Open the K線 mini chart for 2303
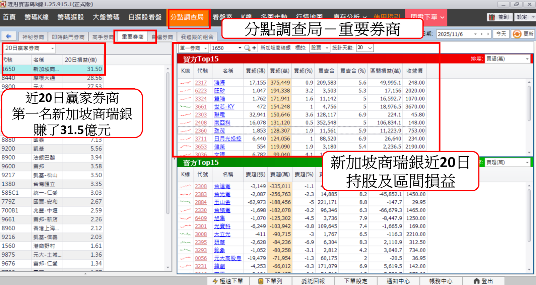 click(x=185, y=115)
